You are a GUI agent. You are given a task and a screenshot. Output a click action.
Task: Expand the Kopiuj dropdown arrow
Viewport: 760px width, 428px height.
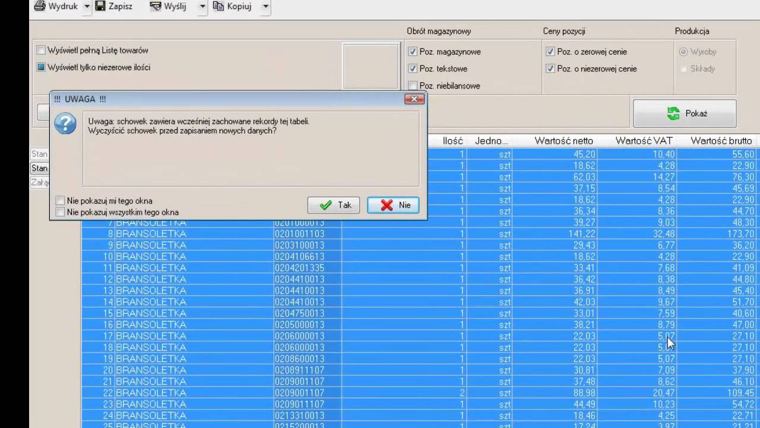pos(265,7)
